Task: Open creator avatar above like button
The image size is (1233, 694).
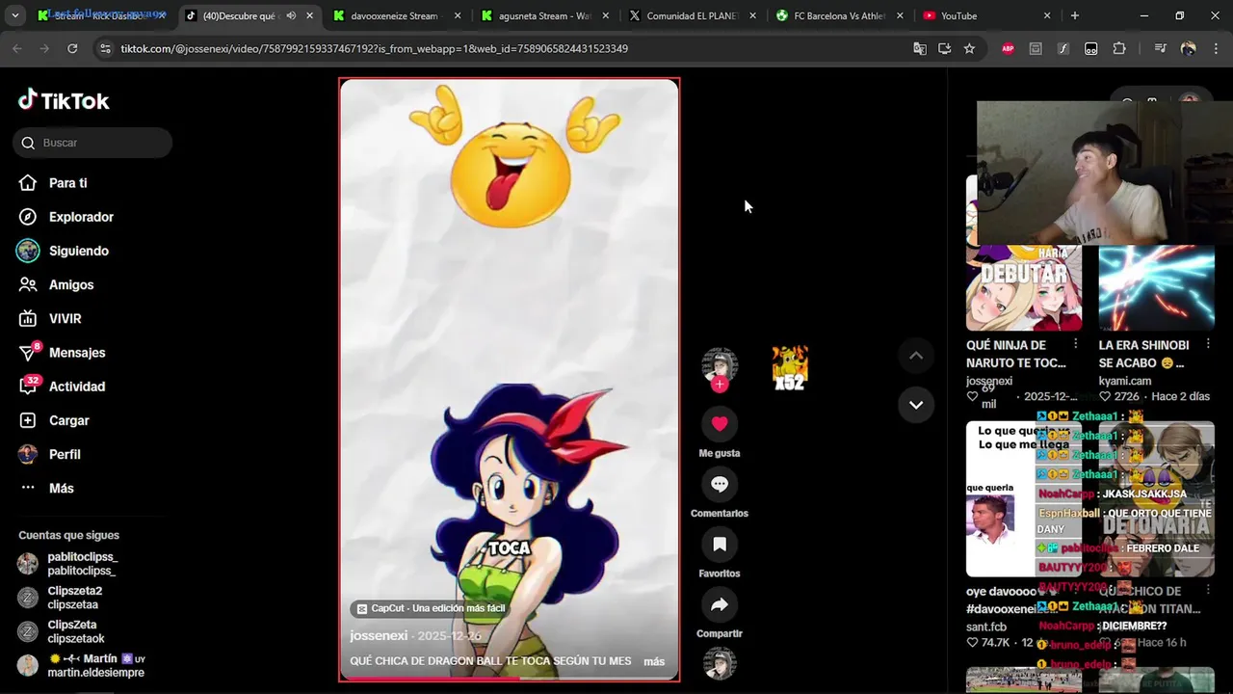Action: coord(720,364)
